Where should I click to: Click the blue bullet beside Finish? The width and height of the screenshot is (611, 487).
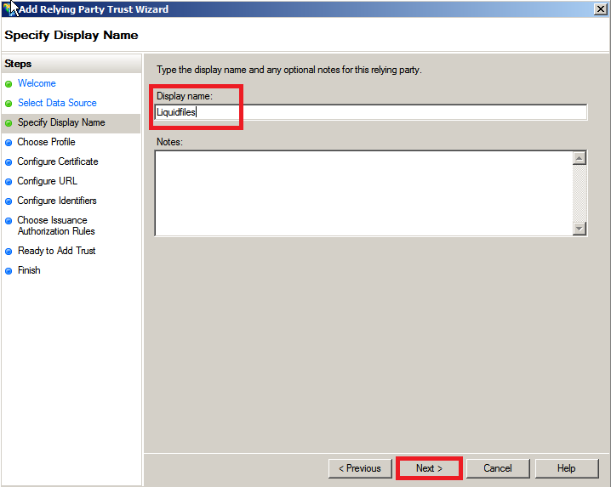tap(9, 271)
